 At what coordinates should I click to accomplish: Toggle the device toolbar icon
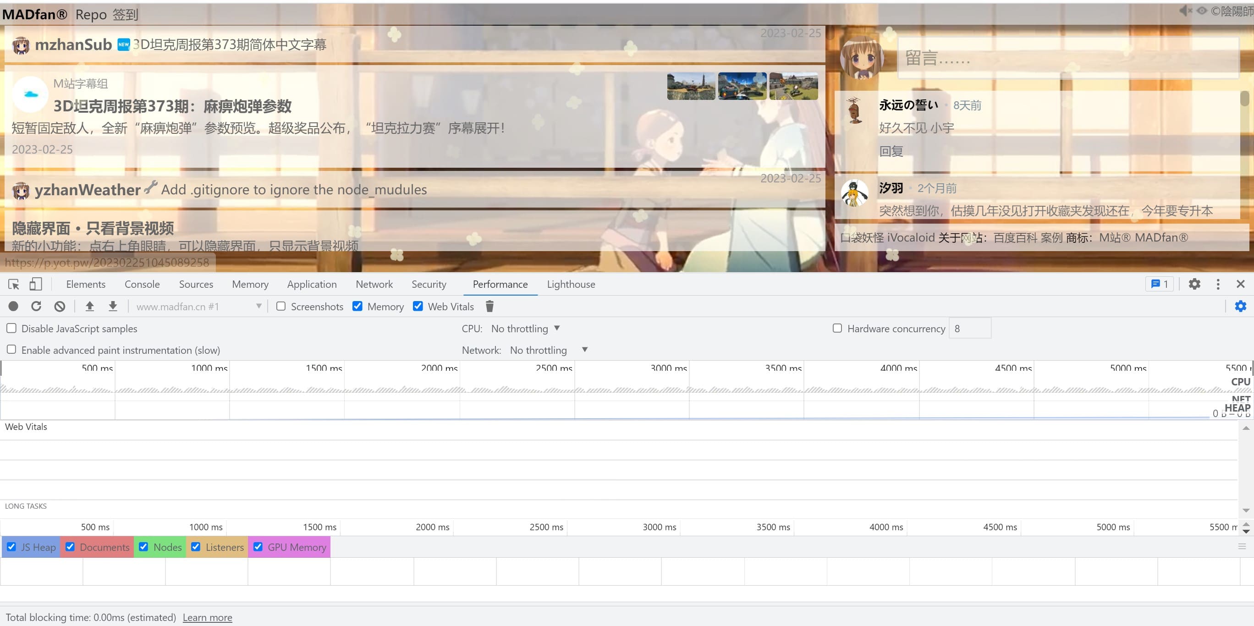(x=36, y=284)
